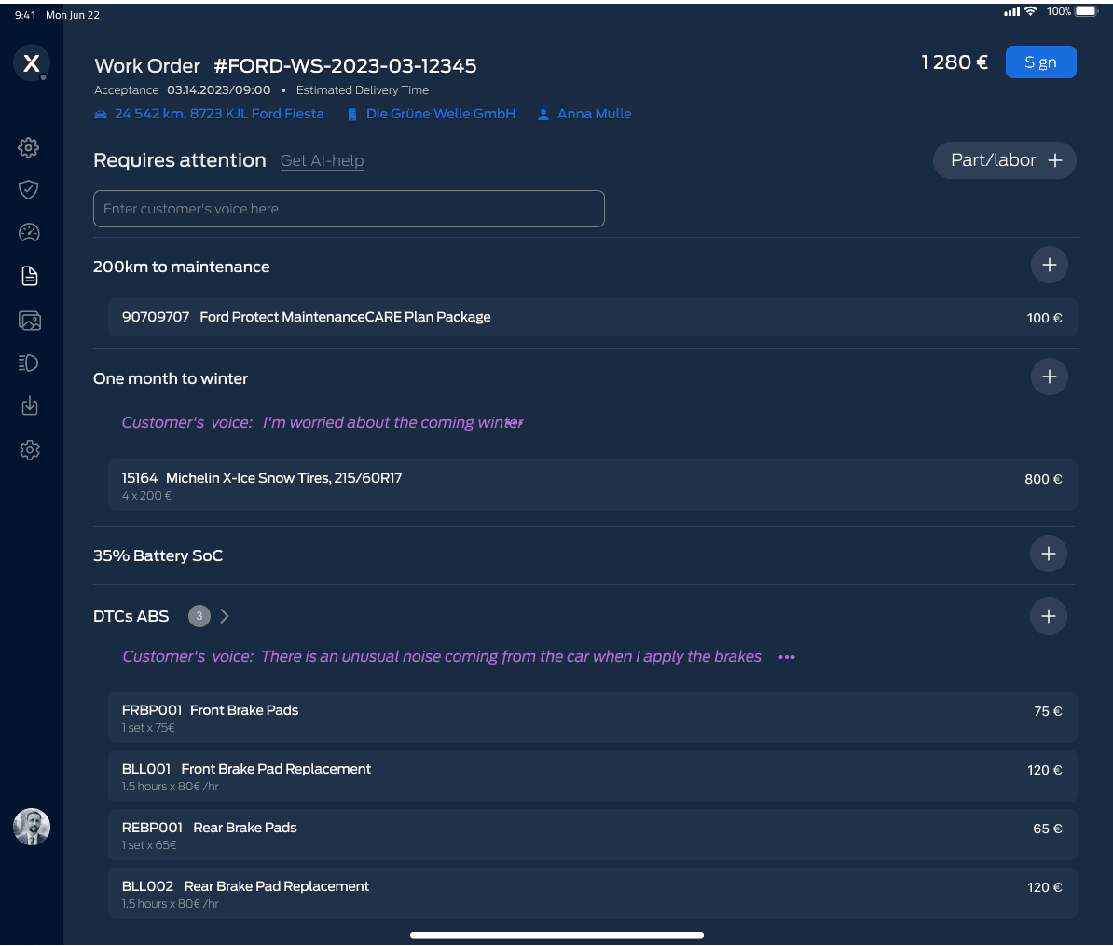The width and height of the screenshot is (1113, 946).
Task: Open options after winter customer voice text
Action: pos(515,423)
